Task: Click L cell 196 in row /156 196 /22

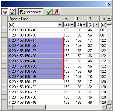Action: click(x=81, y=87)
